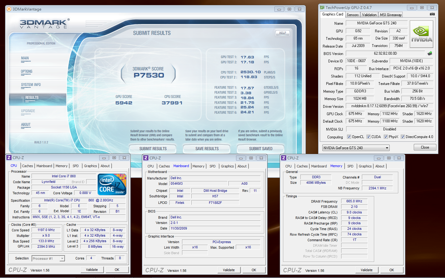
Task: Toggle the OpenCL checkbox
Action: tap(349, 137)
